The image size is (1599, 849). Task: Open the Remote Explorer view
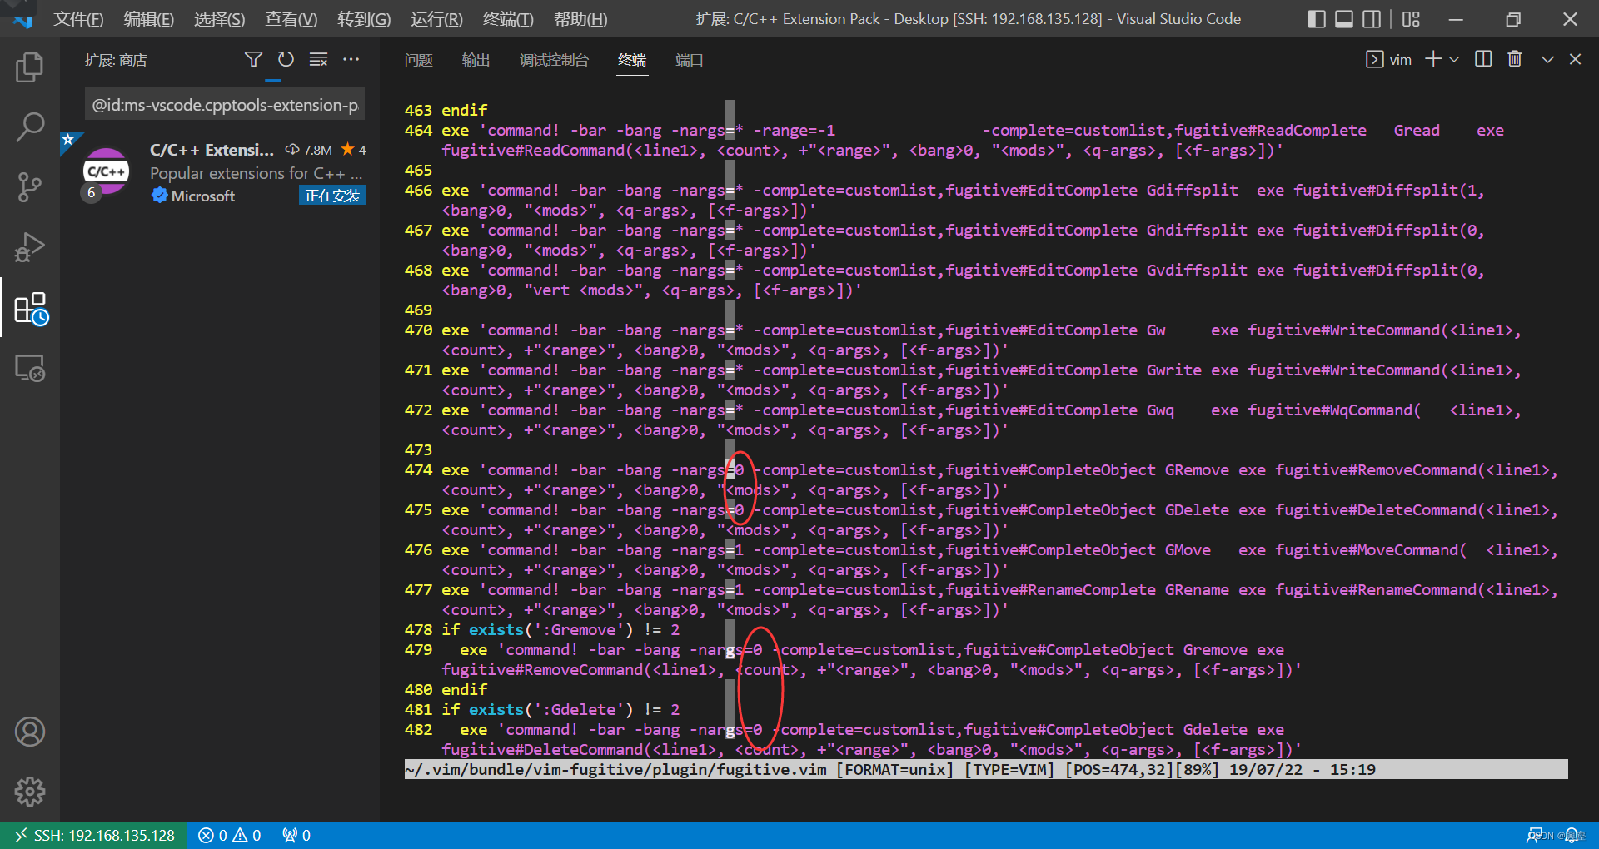coord(30,368)
